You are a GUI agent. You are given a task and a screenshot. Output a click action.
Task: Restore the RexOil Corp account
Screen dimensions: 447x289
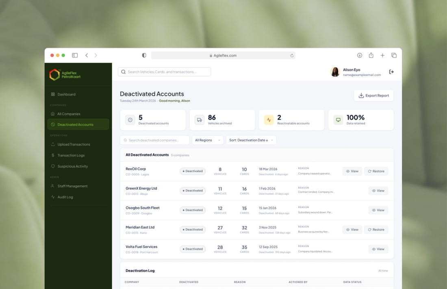click(376, 171)
